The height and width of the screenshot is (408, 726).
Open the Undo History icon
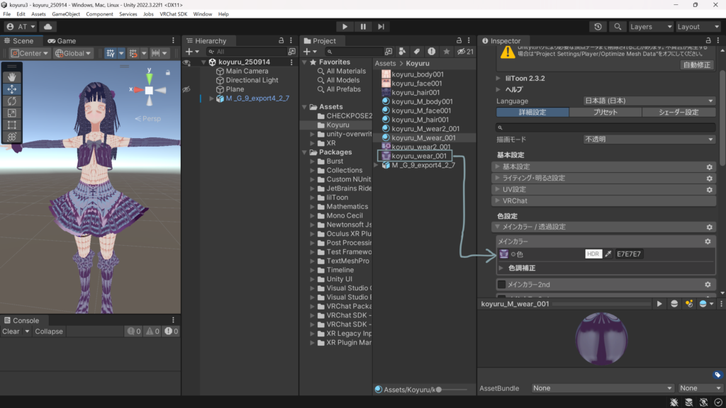[599, 27]
